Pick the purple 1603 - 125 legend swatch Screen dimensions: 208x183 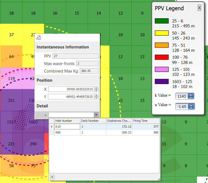(161, 82)
